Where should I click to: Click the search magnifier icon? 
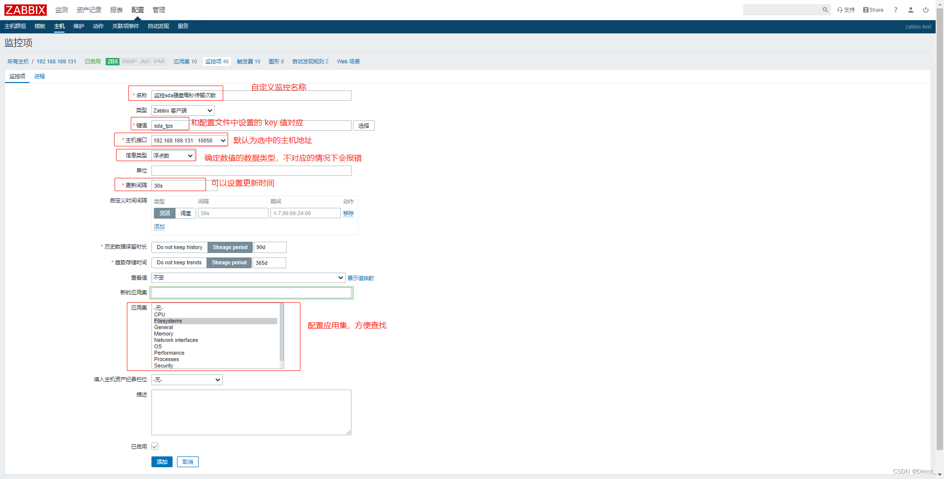click(x=825, y=10)
